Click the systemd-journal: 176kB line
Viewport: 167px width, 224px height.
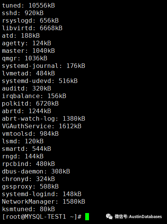(x=44, y=66)
